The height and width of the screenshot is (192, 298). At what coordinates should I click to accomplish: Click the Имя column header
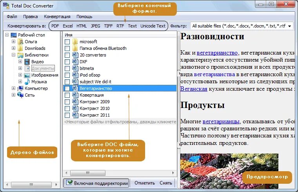[120, 35]
